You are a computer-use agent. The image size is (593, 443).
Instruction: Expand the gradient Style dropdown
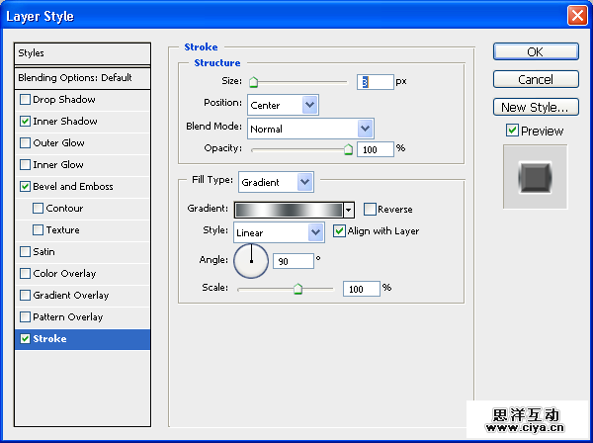point(316,232)
